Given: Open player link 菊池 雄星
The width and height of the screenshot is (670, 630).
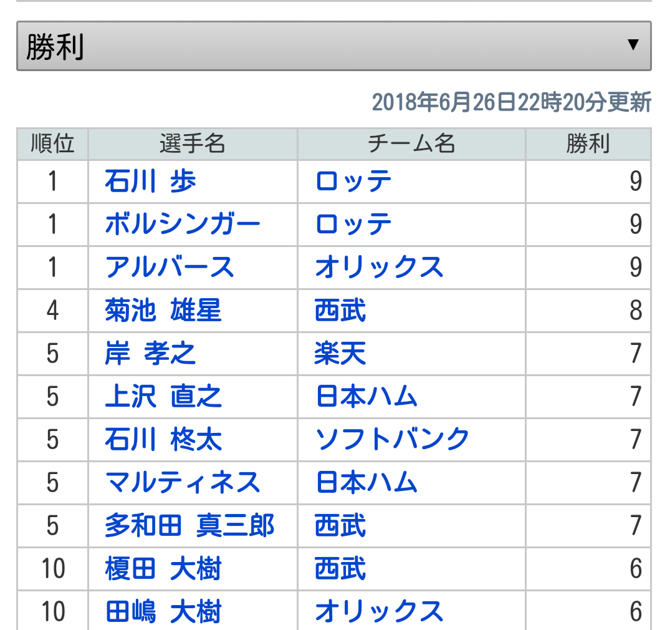Looking at the screenshot, I should [163, 311].
